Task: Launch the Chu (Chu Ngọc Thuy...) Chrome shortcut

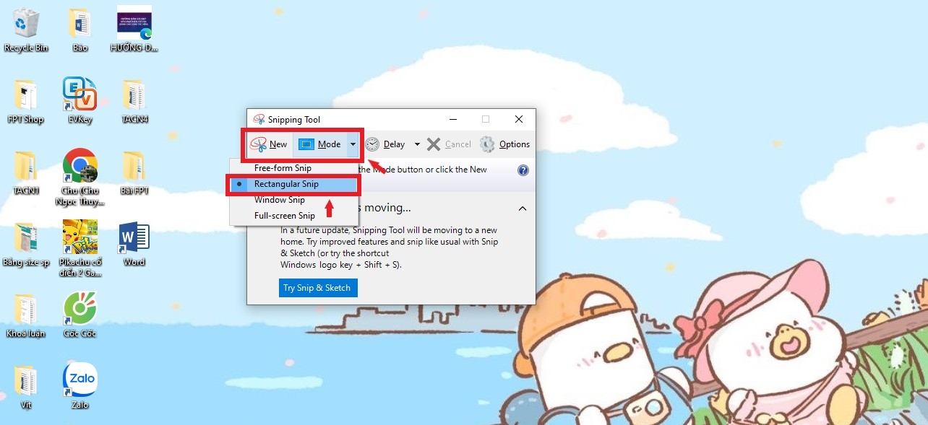Action: tap(80, 177)
